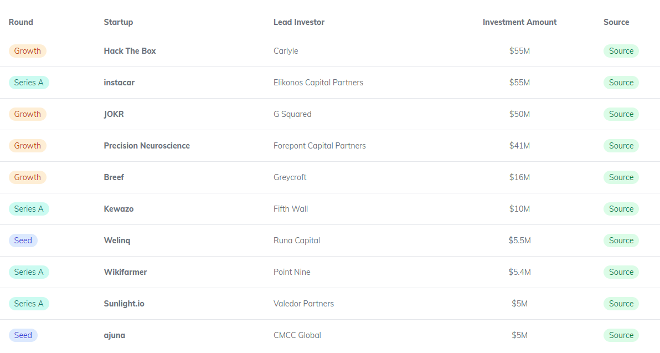The height and width of the screenshot is (353, 660).
Task: Open the Source link for Hack The Box
Action: [621, 51]
